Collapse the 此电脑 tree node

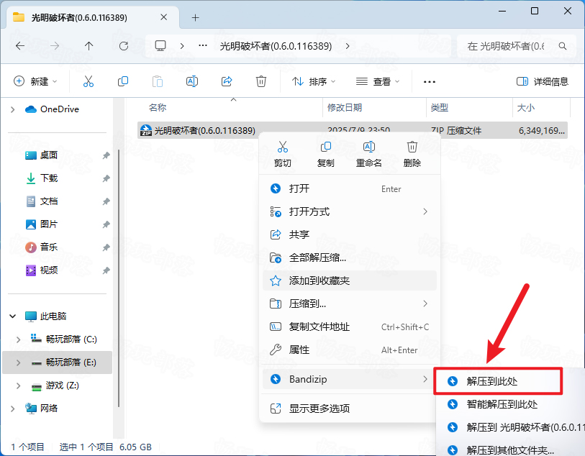[13, 316]
